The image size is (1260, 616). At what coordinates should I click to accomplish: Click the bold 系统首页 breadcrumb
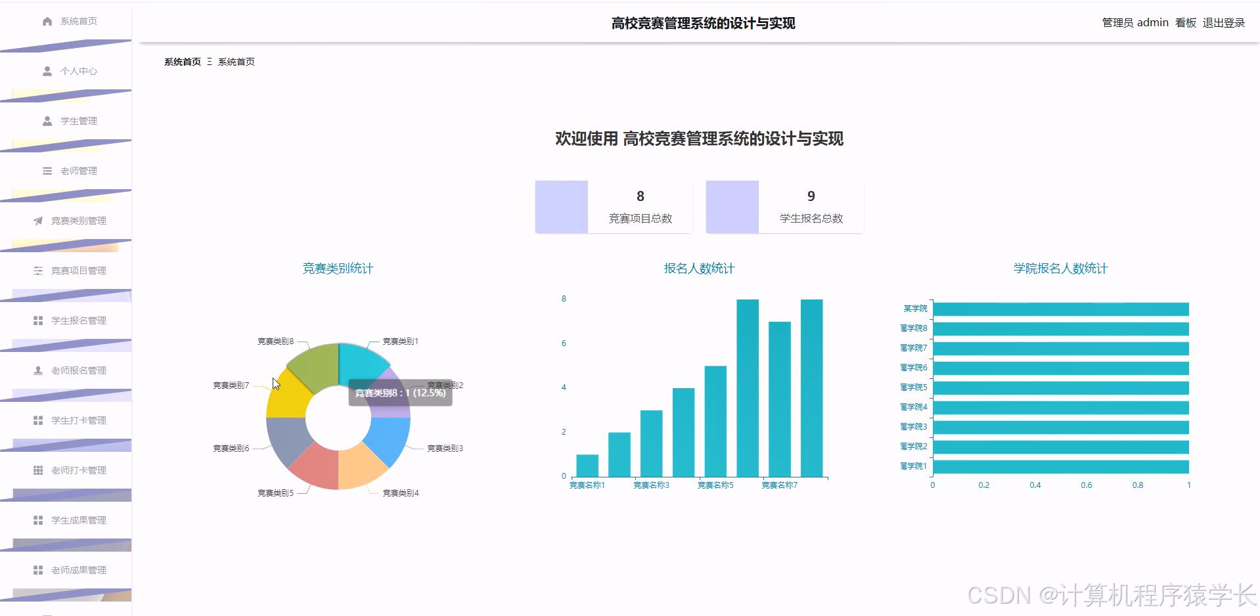[x=183, y=62]
